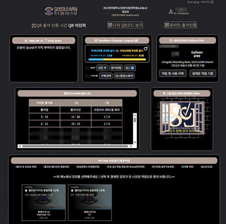226x224 pixels.
Task: Click the SCL goods sales office window image
Action: point(182,118)
